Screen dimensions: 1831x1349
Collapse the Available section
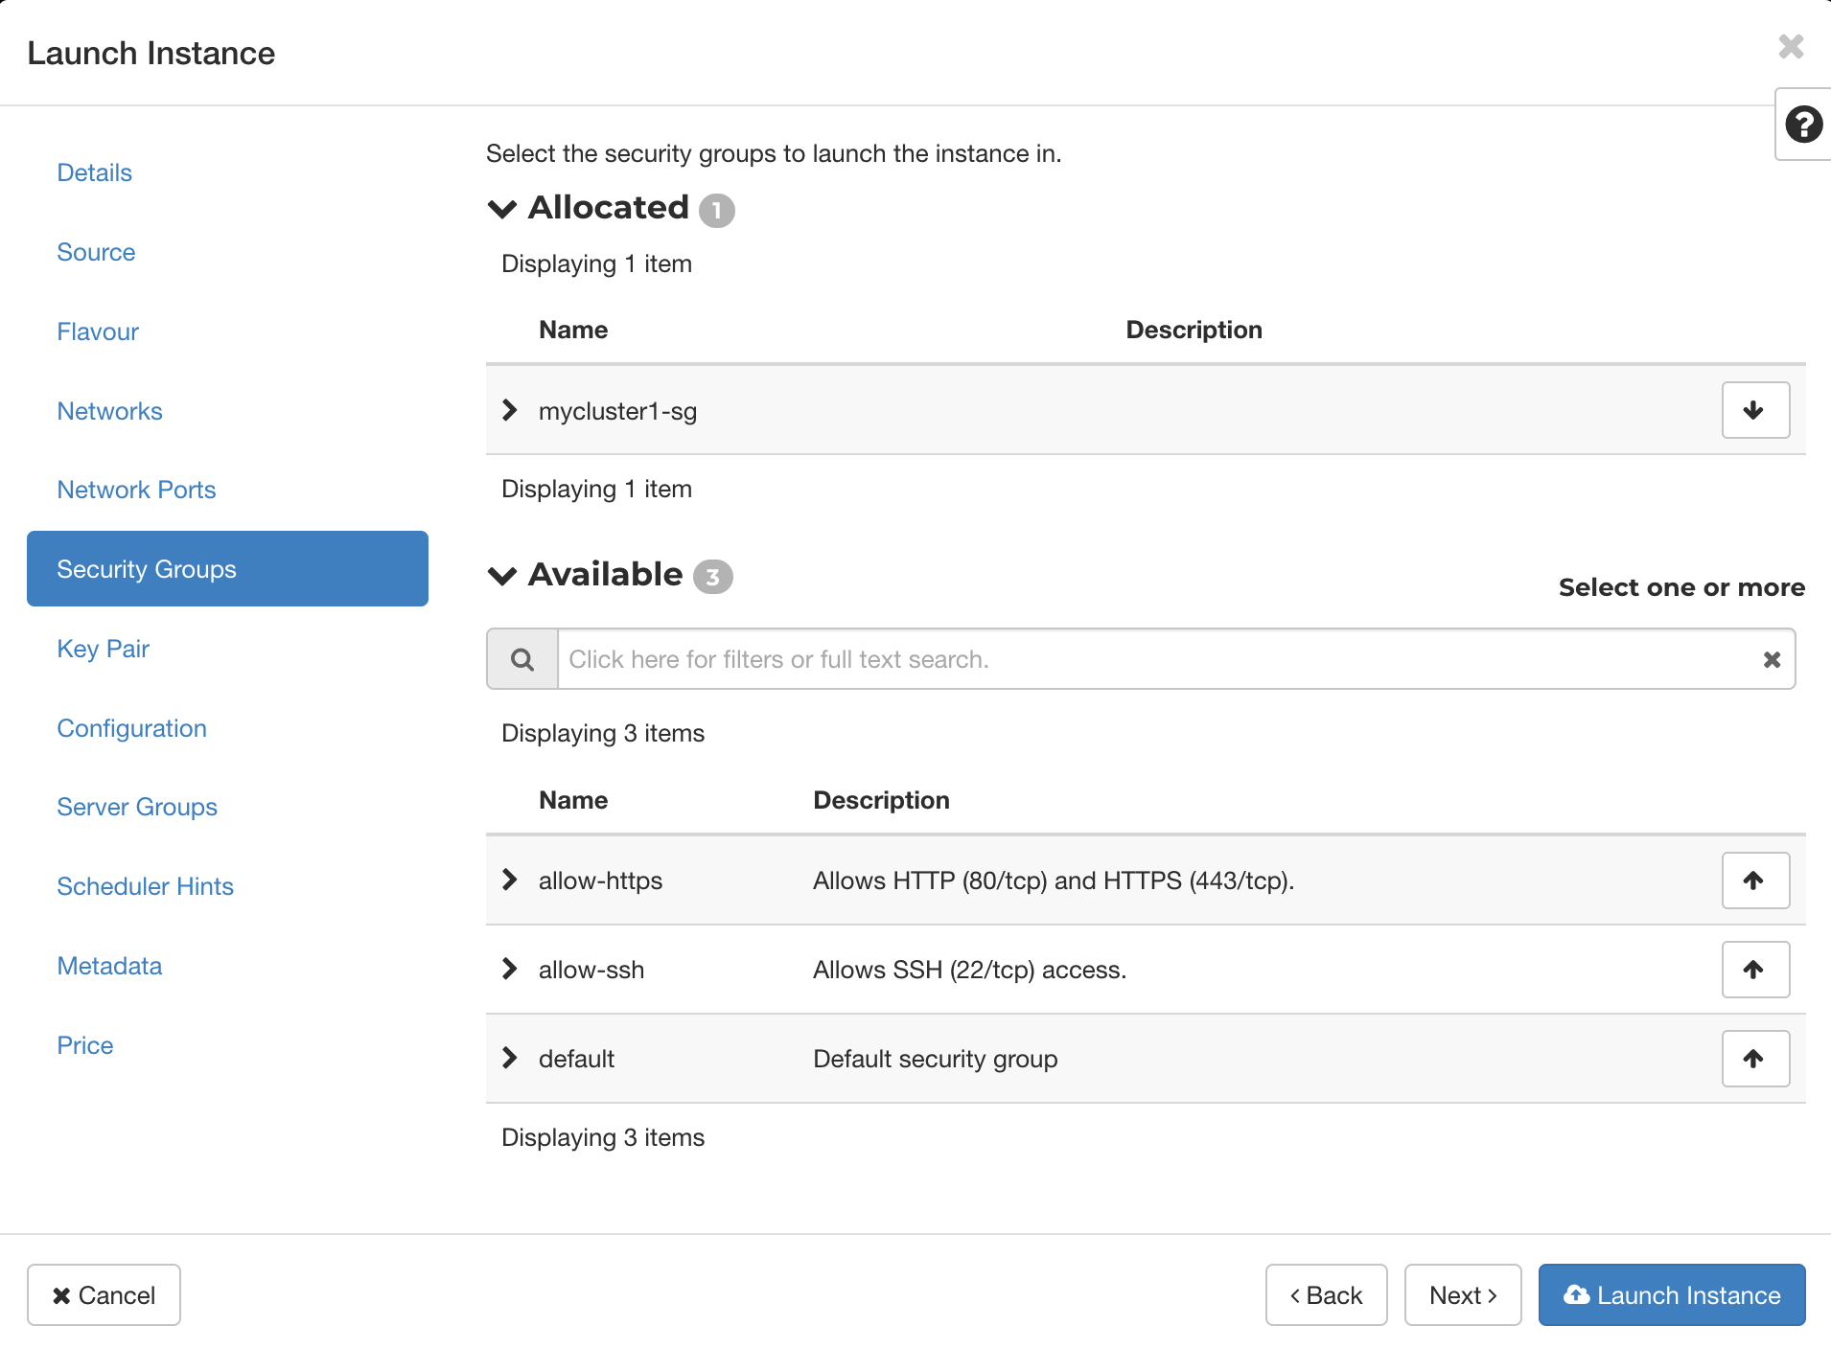(502, 575)
